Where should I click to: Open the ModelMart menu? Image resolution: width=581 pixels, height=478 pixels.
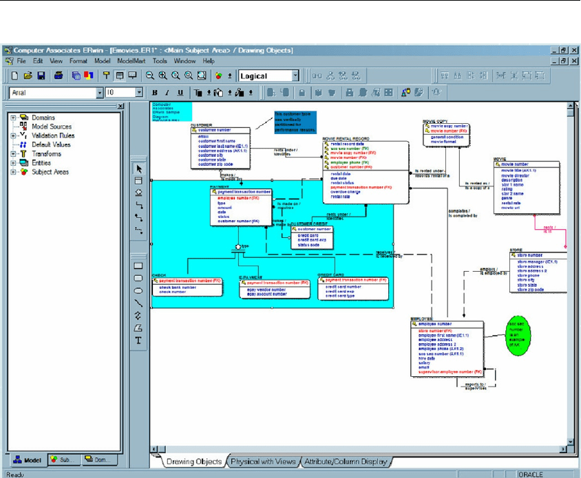(131, 61)
